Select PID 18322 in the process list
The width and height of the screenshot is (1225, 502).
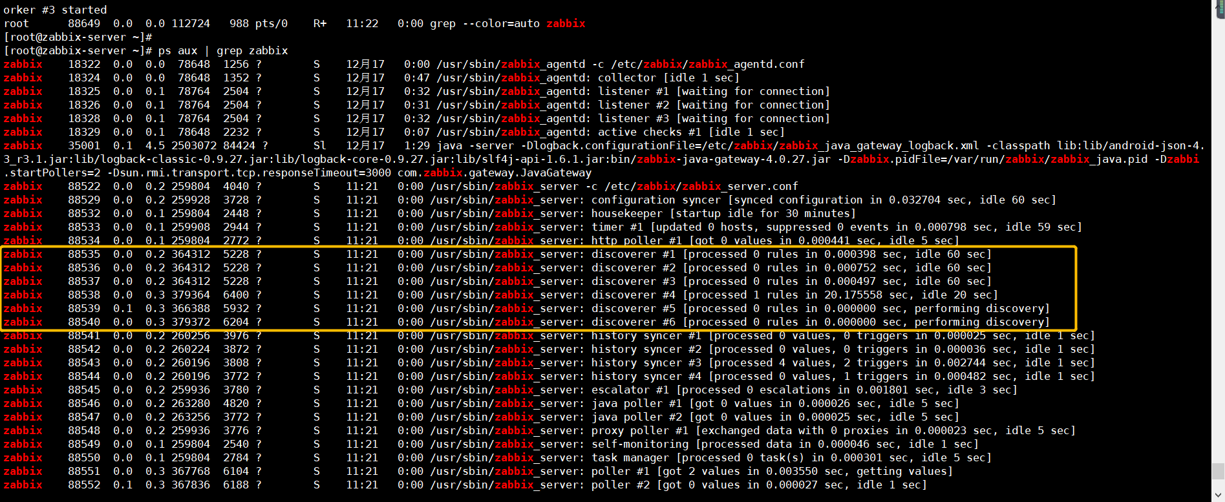point(84,64)
